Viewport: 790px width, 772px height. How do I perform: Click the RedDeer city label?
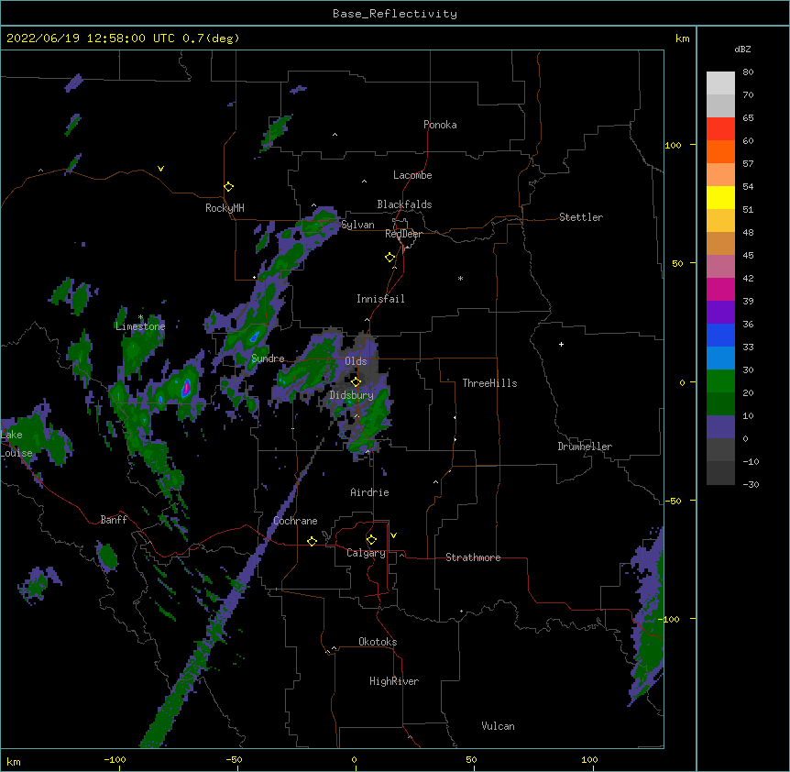[x=403, y=234]
